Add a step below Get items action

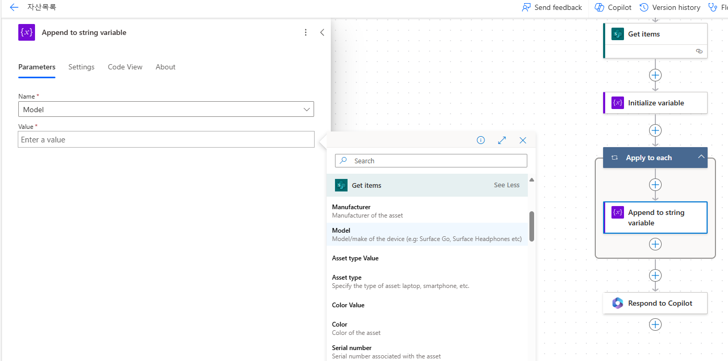point(655,75)
